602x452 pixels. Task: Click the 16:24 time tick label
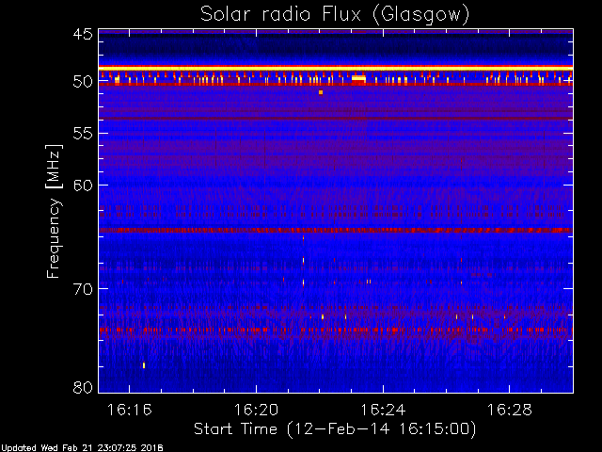click(383, 410)
